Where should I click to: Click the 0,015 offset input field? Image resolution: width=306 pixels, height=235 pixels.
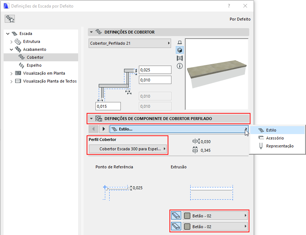pos(108,106)
